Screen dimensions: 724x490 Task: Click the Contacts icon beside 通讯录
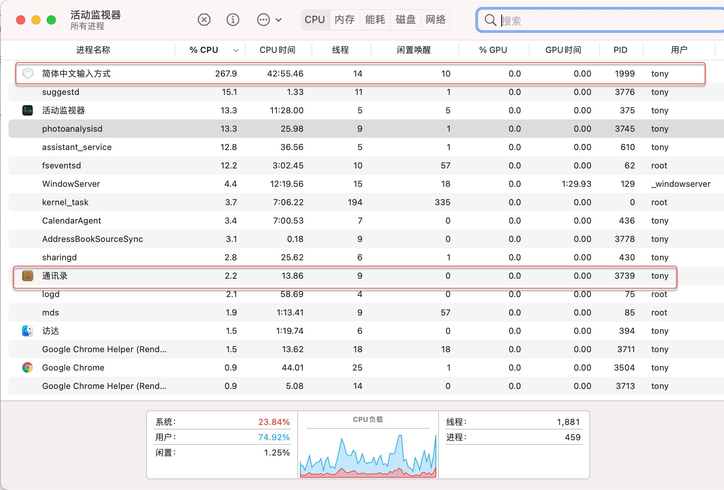[x=28, y=276]
